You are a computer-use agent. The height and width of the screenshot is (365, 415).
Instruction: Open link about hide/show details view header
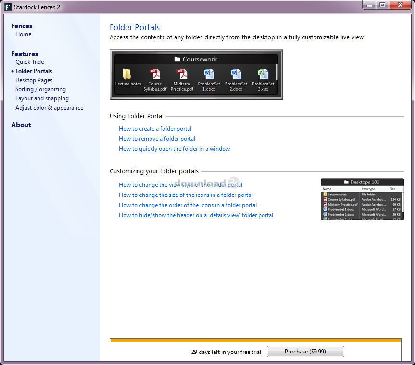pos(196,215)
